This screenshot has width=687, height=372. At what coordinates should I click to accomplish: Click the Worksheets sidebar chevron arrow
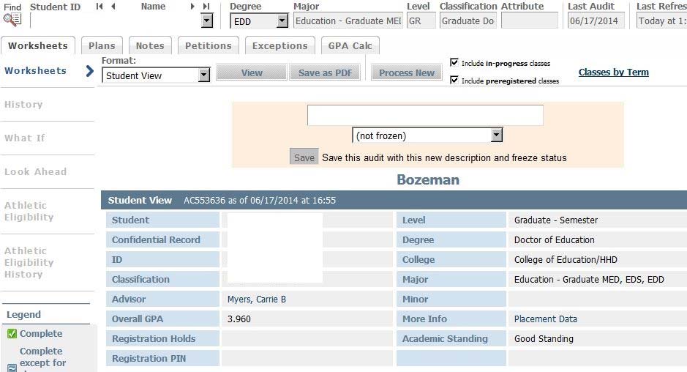tap(89, 71)
